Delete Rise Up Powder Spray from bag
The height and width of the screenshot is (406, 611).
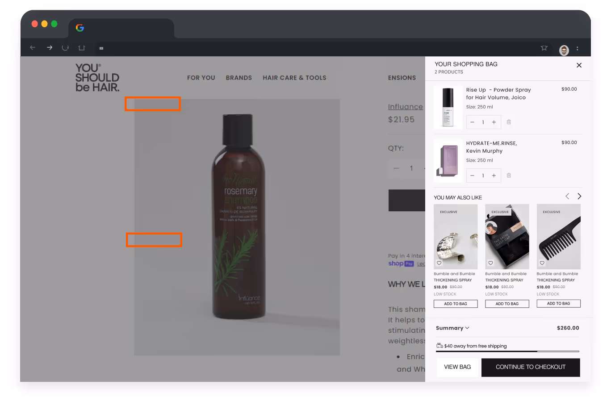point(509,122)
